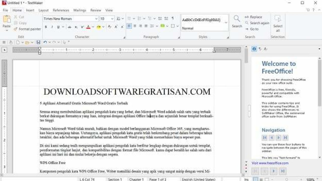Screen dimensions: 322x181
Task: Expand the bullet list dropdown arrow
Action: point(134,19)
